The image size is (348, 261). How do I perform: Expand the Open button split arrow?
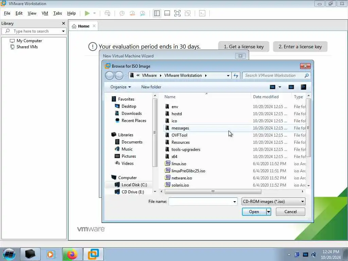point(268,212)
